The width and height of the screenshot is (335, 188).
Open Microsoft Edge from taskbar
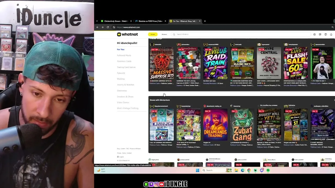(243, 170)
